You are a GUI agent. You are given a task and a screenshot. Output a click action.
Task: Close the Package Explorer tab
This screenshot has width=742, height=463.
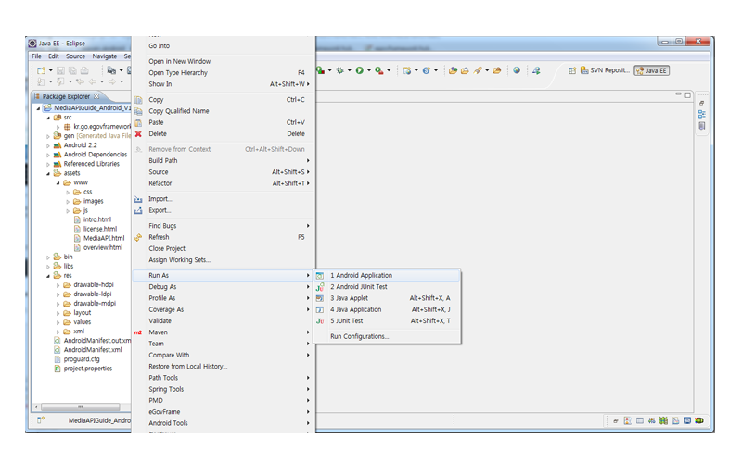tap(97, 96)
